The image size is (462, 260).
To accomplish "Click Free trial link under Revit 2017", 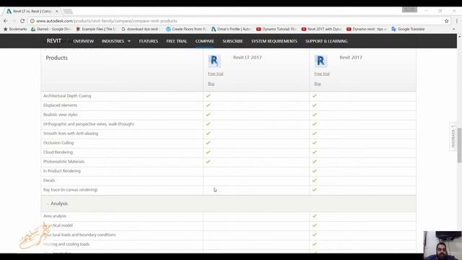I will (x=322, y=74).
